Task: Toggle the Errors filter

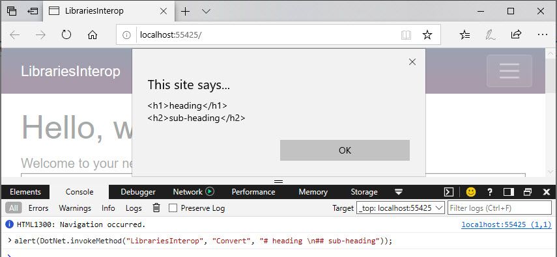Action: coord(38,208)
